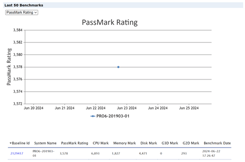Viewport: 245px width, 162px height.
Task: Click the Last 50 Benchmarks heading
Action: point(24,5)
